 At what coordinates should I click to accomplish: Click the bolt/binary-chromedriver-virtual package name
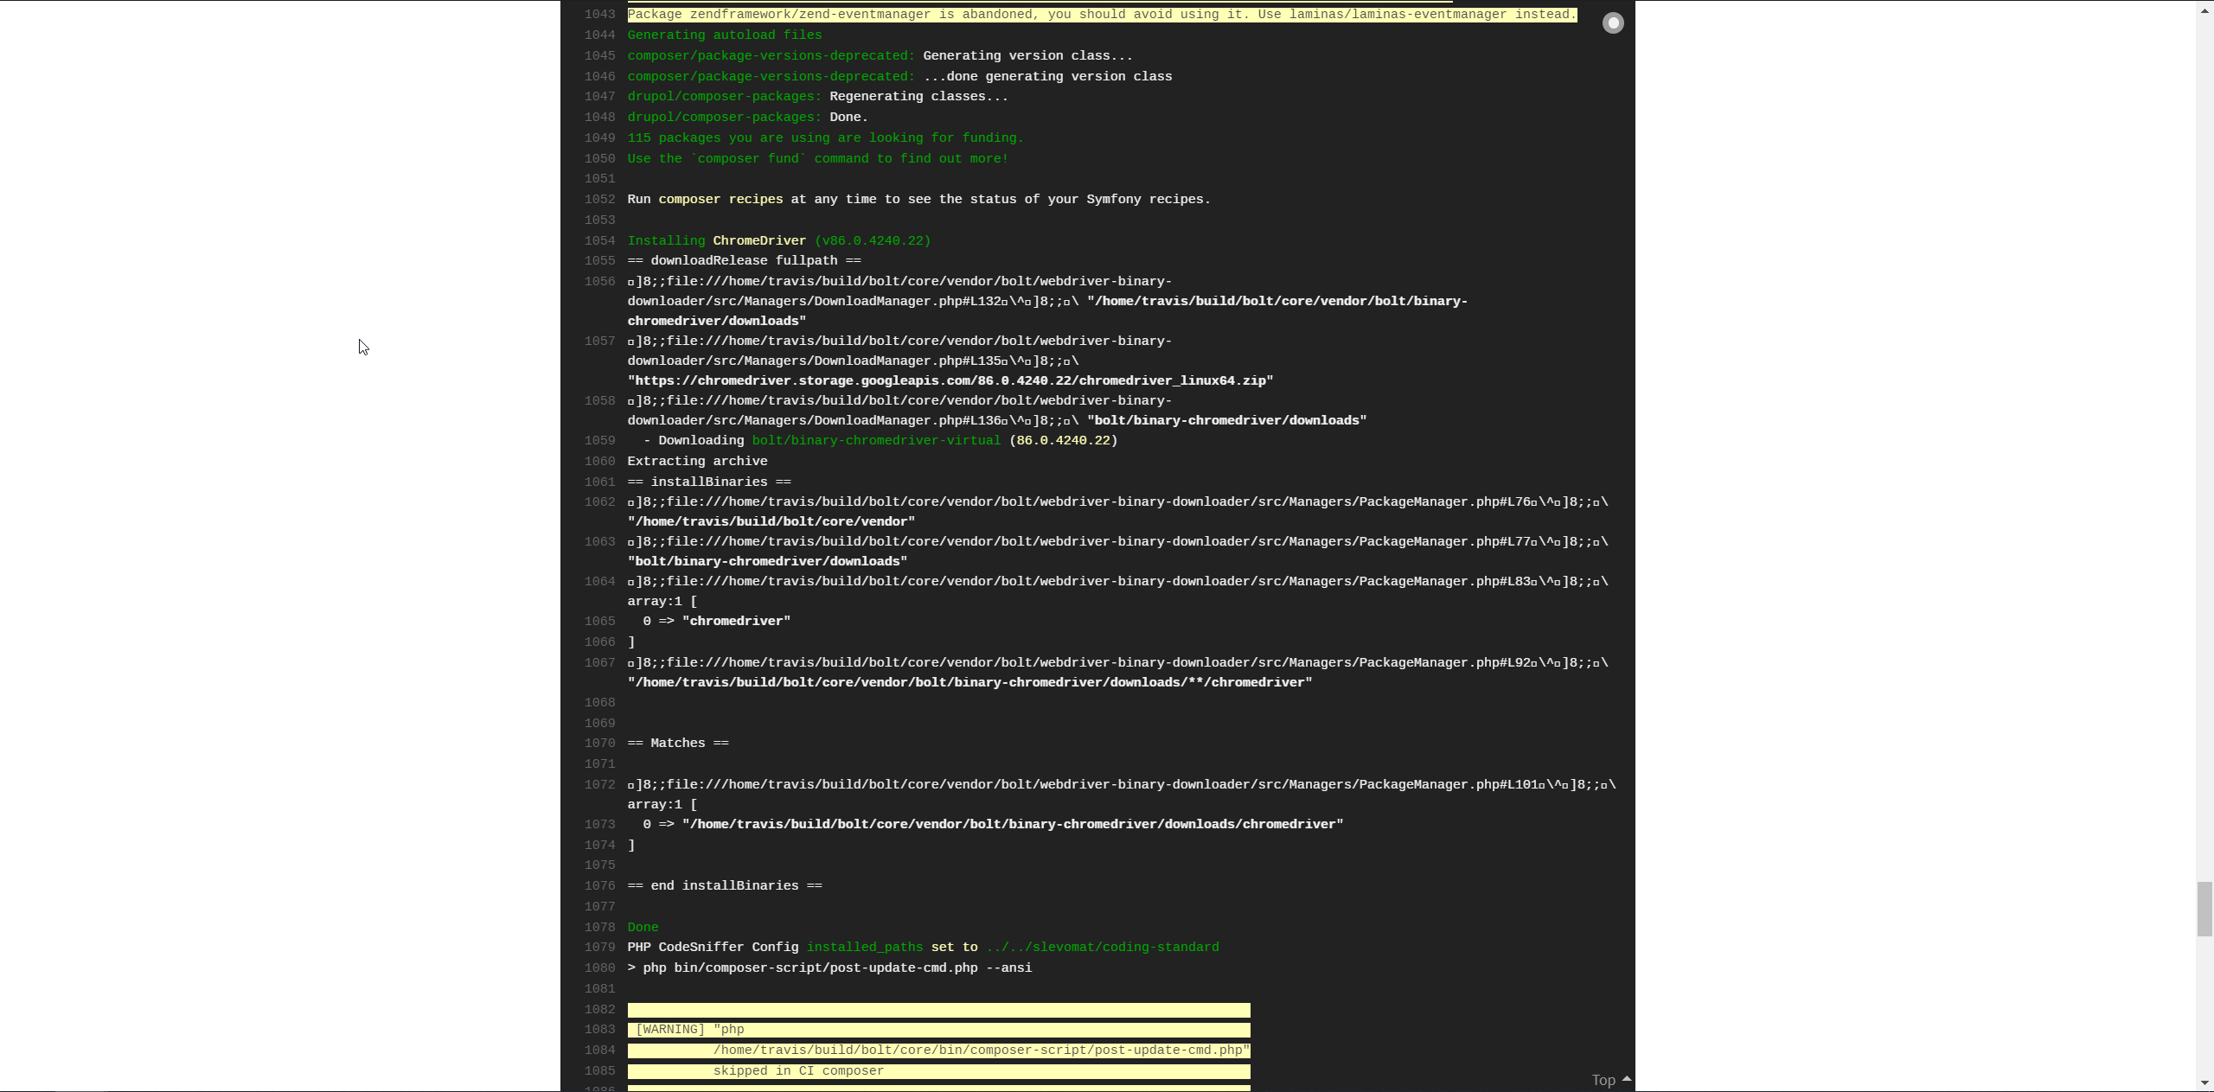tap(875, 440)
